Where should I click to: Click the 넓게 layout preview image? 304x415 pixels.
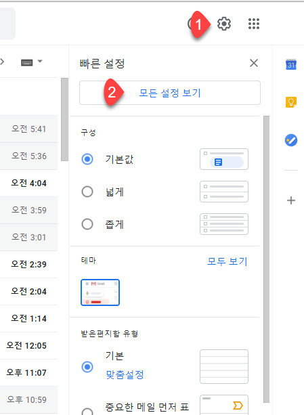224,192
